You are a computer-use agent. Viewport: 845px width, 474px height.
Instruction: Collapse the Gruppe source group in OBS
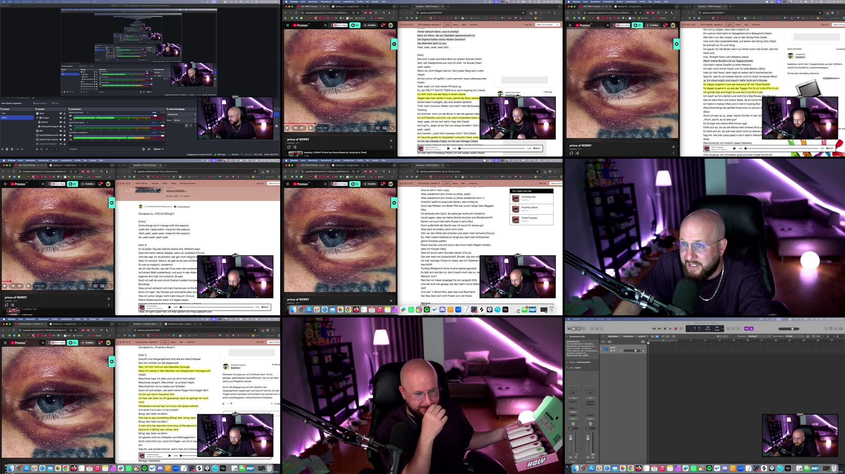click(38, 118)
